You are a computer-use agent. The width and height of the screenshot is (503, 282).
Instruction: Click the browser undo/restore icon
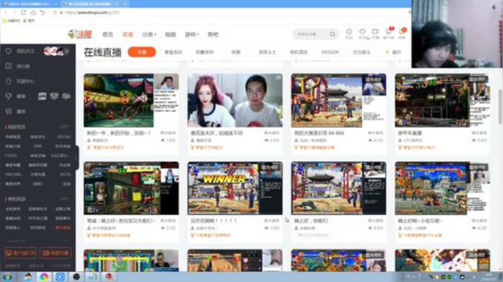click(43, 13)
